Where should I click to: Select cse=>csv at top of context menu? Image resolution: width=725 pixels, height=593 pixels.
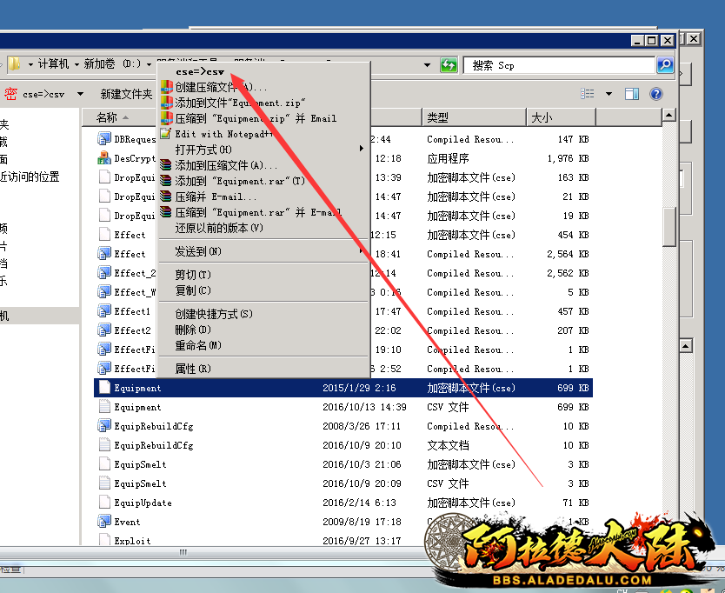pyautogui.click(x=200, y=71)
